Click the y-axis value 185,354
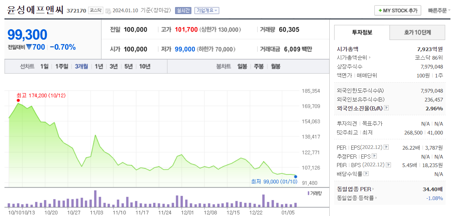The width and height of the screenshot is (459, 216). [x=311, y=91]
